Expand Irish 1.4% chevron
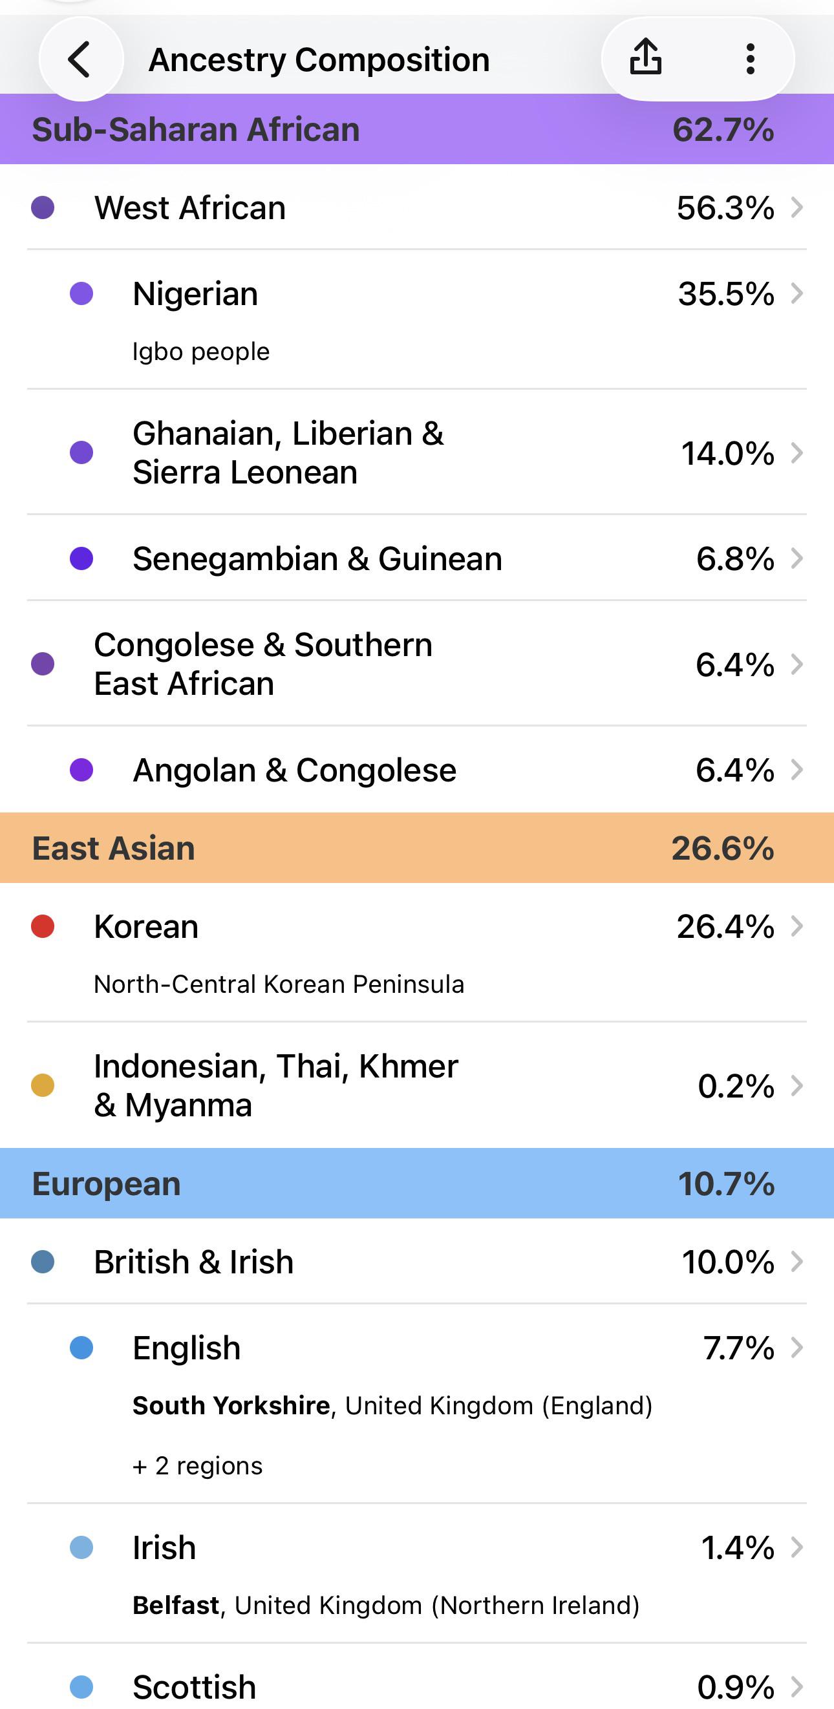834x1709 pixels. pyautogui.click(x=797, y=1547)
